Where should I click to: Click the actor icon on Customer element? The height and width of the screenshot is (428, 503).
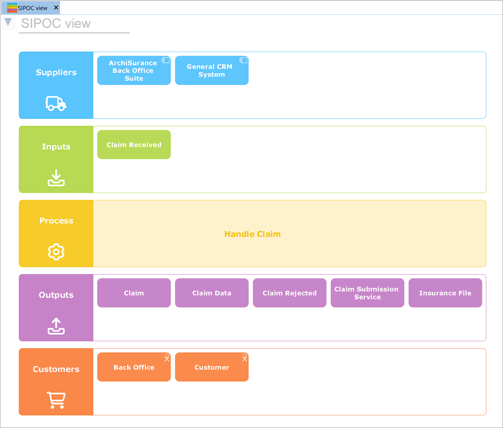click(244, 358)
